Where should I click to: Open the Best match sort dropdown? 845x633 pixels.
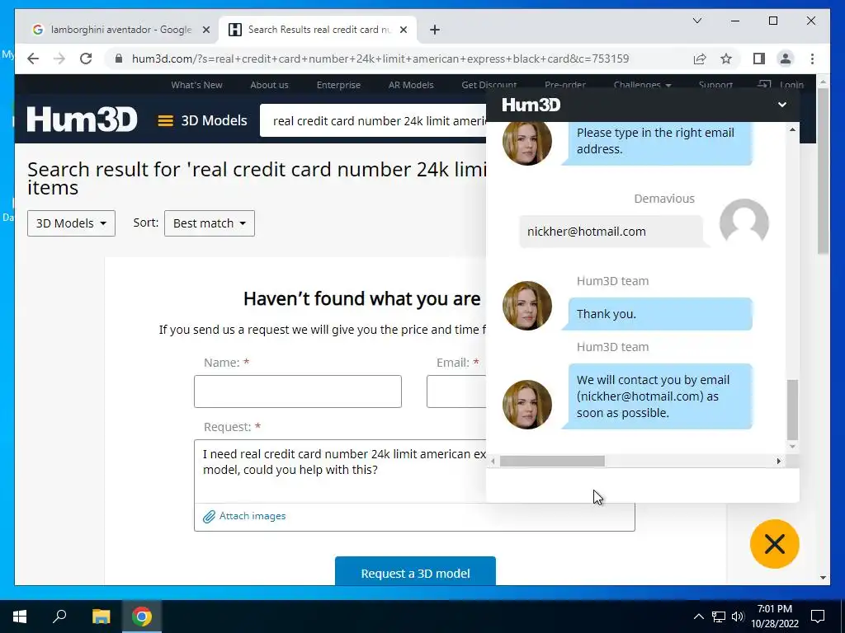pyautogui.click(x=209, y=223)
